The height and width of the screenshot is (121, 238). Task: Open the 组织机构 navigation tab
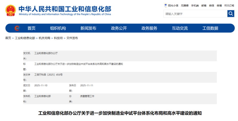[x=58, y=28]
